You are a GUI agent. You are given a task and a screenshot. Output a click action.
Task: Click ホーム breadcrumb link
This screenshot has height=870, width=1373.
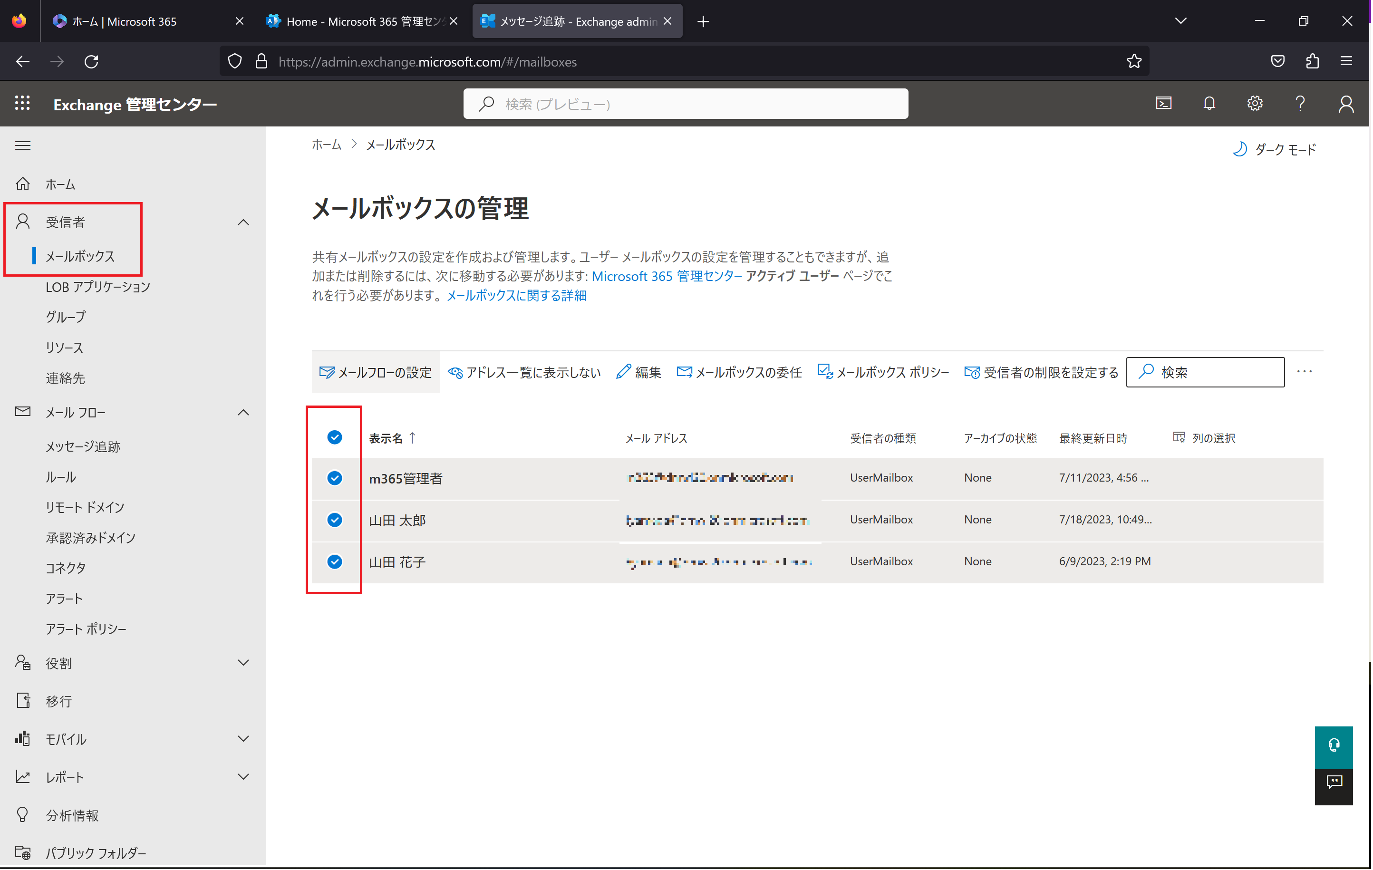pos(326,144)
